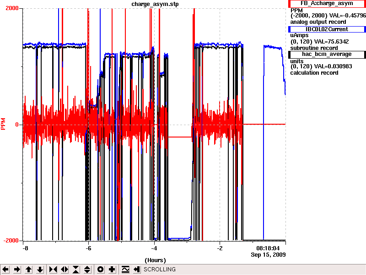Zoom in on the time axis (bowtie icon)
The height and width of the screenshot is (275, 366).
tap(53, 269)
